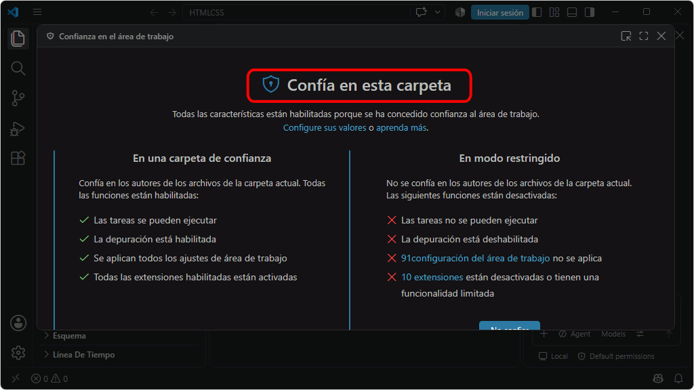Image resolution: width=694 pixels, height=390 pixels.
Task: Click the move to new window icon in the dialog header
Action: pyautogui.click(x=626, y=37)
